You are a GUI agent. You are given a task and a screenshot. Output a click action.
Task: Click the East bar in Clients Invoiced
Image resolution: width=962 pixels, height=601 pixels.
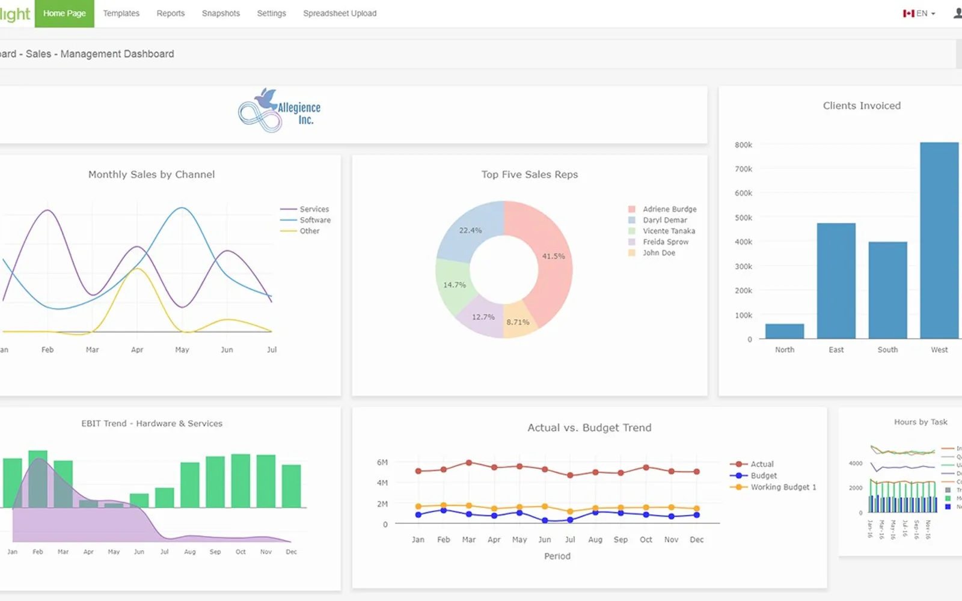(836, 281)
